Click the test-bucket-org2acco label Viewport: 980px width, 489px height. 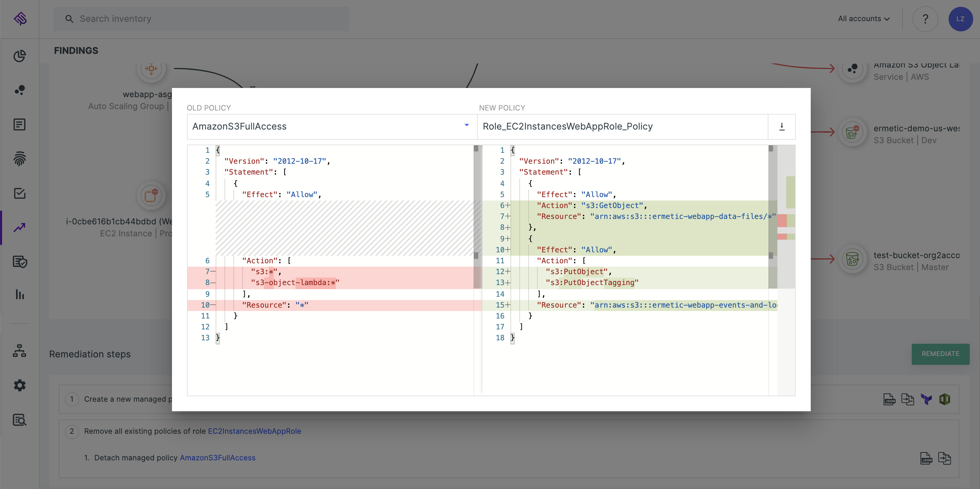(x=917, y=255)
